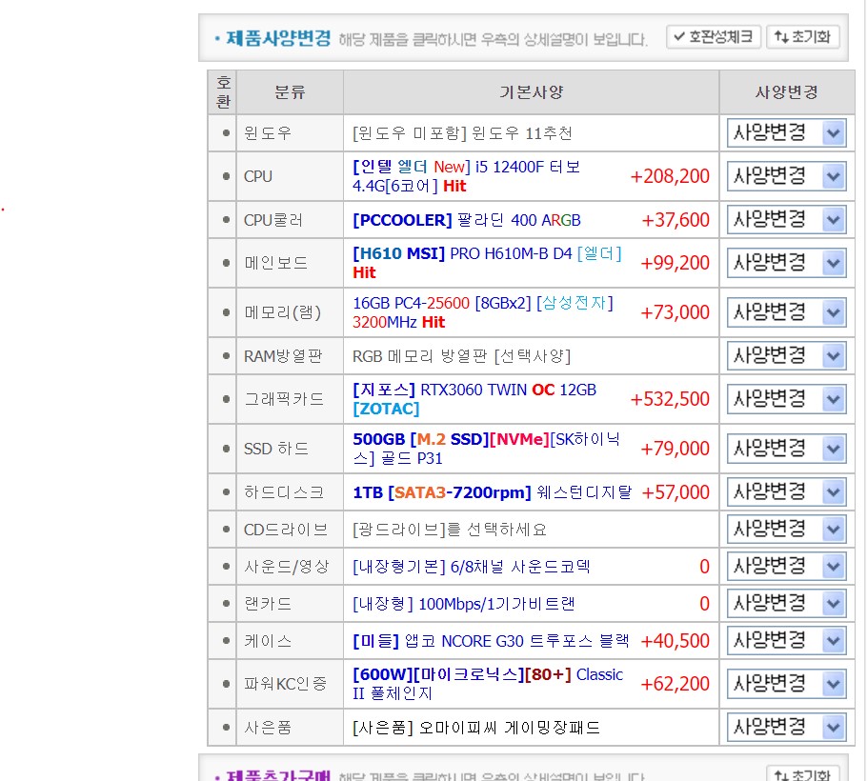The height and width of the screenshot is (781, 867).
Task: Click compatibility dot in 그래픽카드 row
Action: [x=226, y=399]
